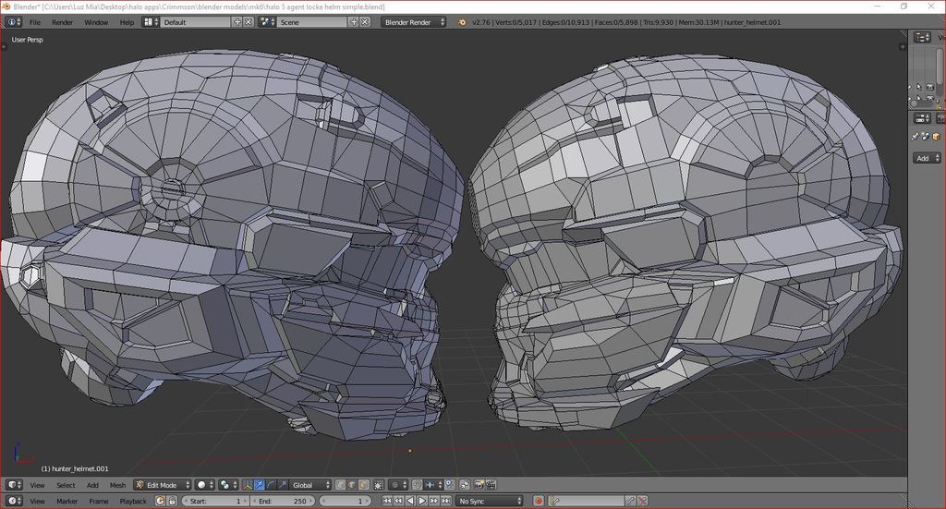This screenshot has width=946, height=509.
Task: Switch to edge select mode
Action: [352, 485]
